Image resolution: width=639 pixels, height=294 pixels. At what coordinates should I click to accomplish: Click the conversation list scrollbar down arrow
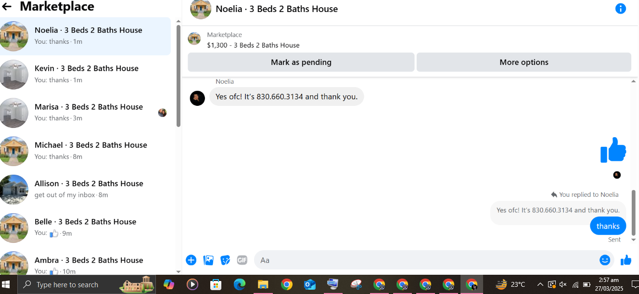click(x=179, y=272)
